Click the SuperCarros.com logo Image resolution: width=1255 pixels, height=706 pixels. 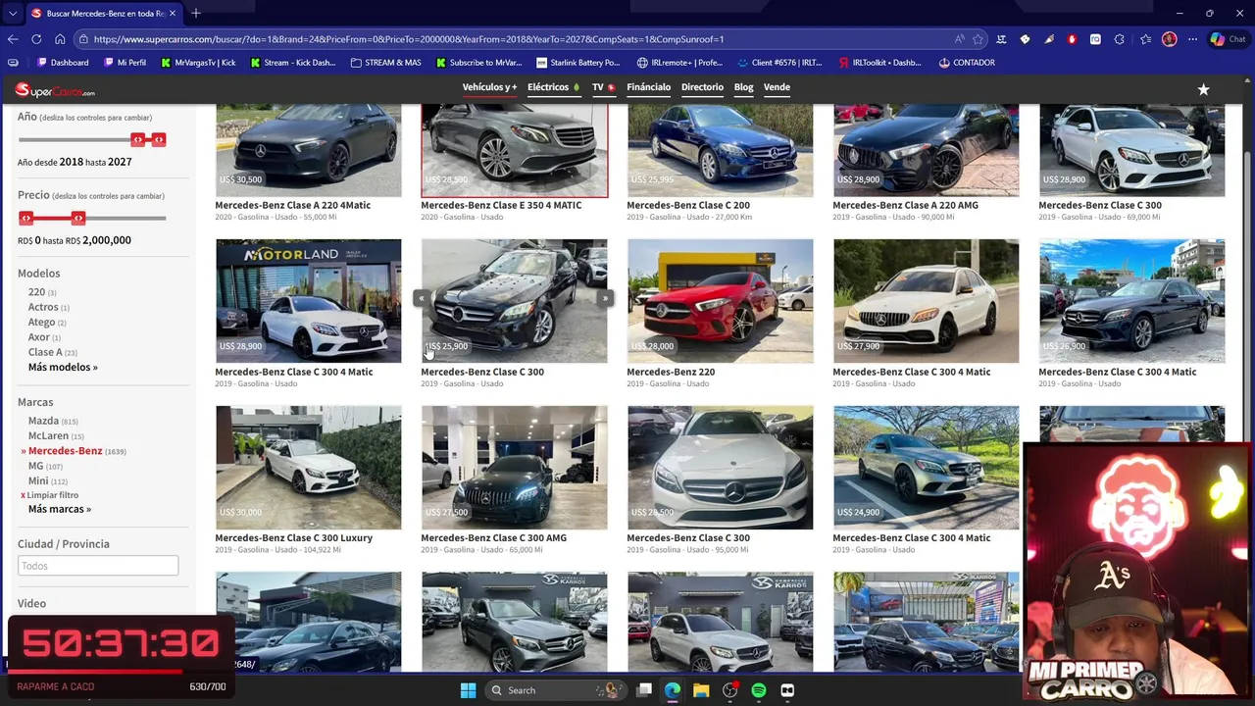55,90
